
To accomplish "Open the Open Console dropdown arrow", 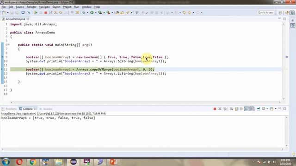I will click(276, 109).
